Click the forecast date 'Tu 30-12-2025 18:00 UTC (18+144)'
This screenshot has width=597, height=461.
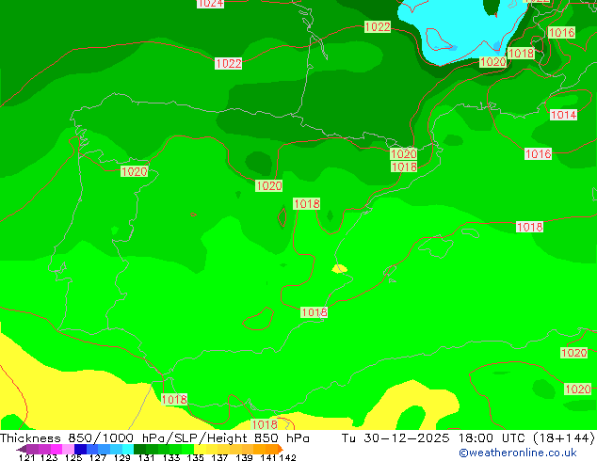click(468, 438)
